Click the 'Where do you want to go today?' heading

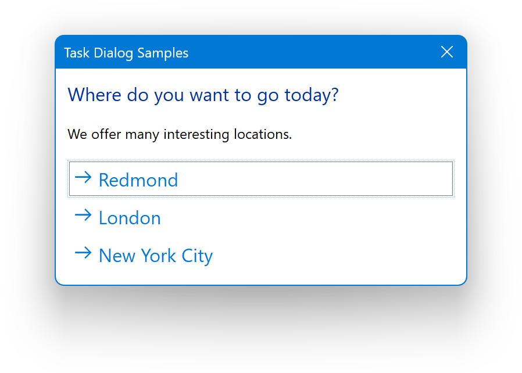pos(203,94)
